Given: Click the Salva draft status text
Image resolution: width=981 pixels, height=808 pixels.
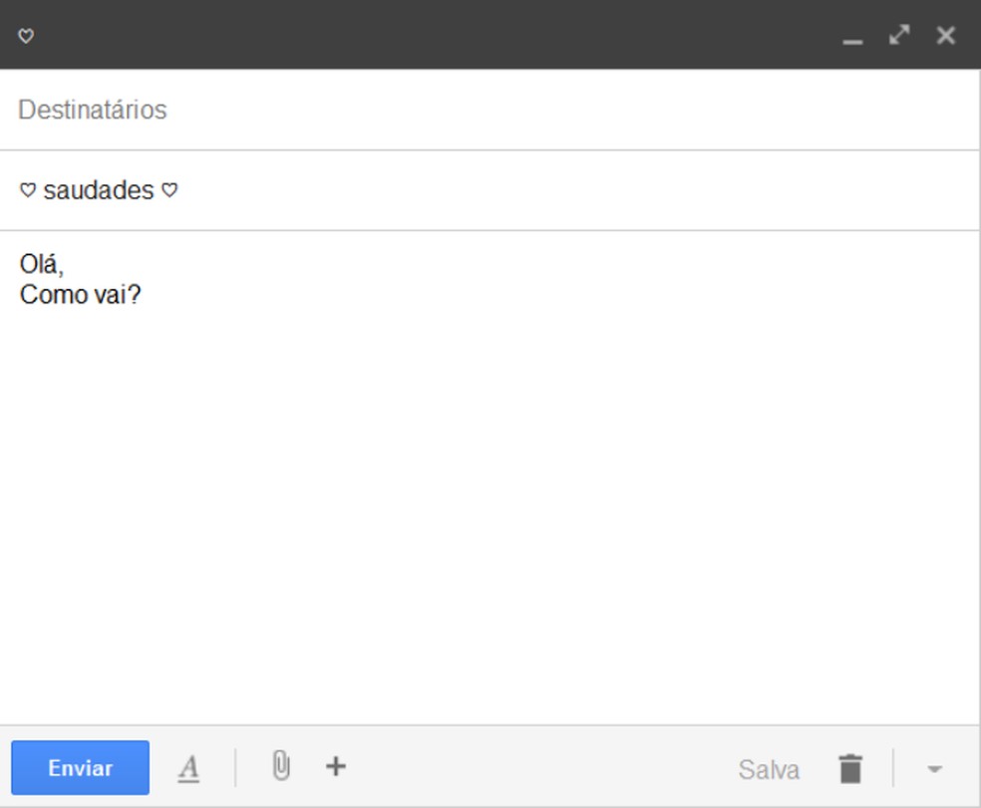Looking at the screenshot, I should click(x=769, y=770).
